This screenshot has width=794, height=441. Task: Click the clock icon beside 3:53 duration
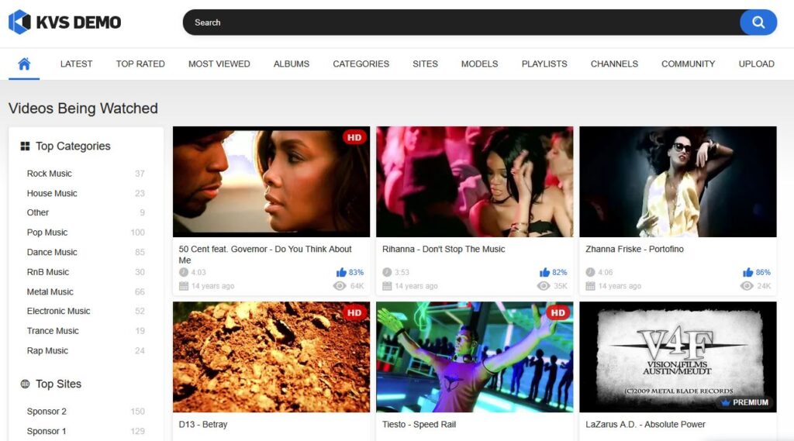387,272
